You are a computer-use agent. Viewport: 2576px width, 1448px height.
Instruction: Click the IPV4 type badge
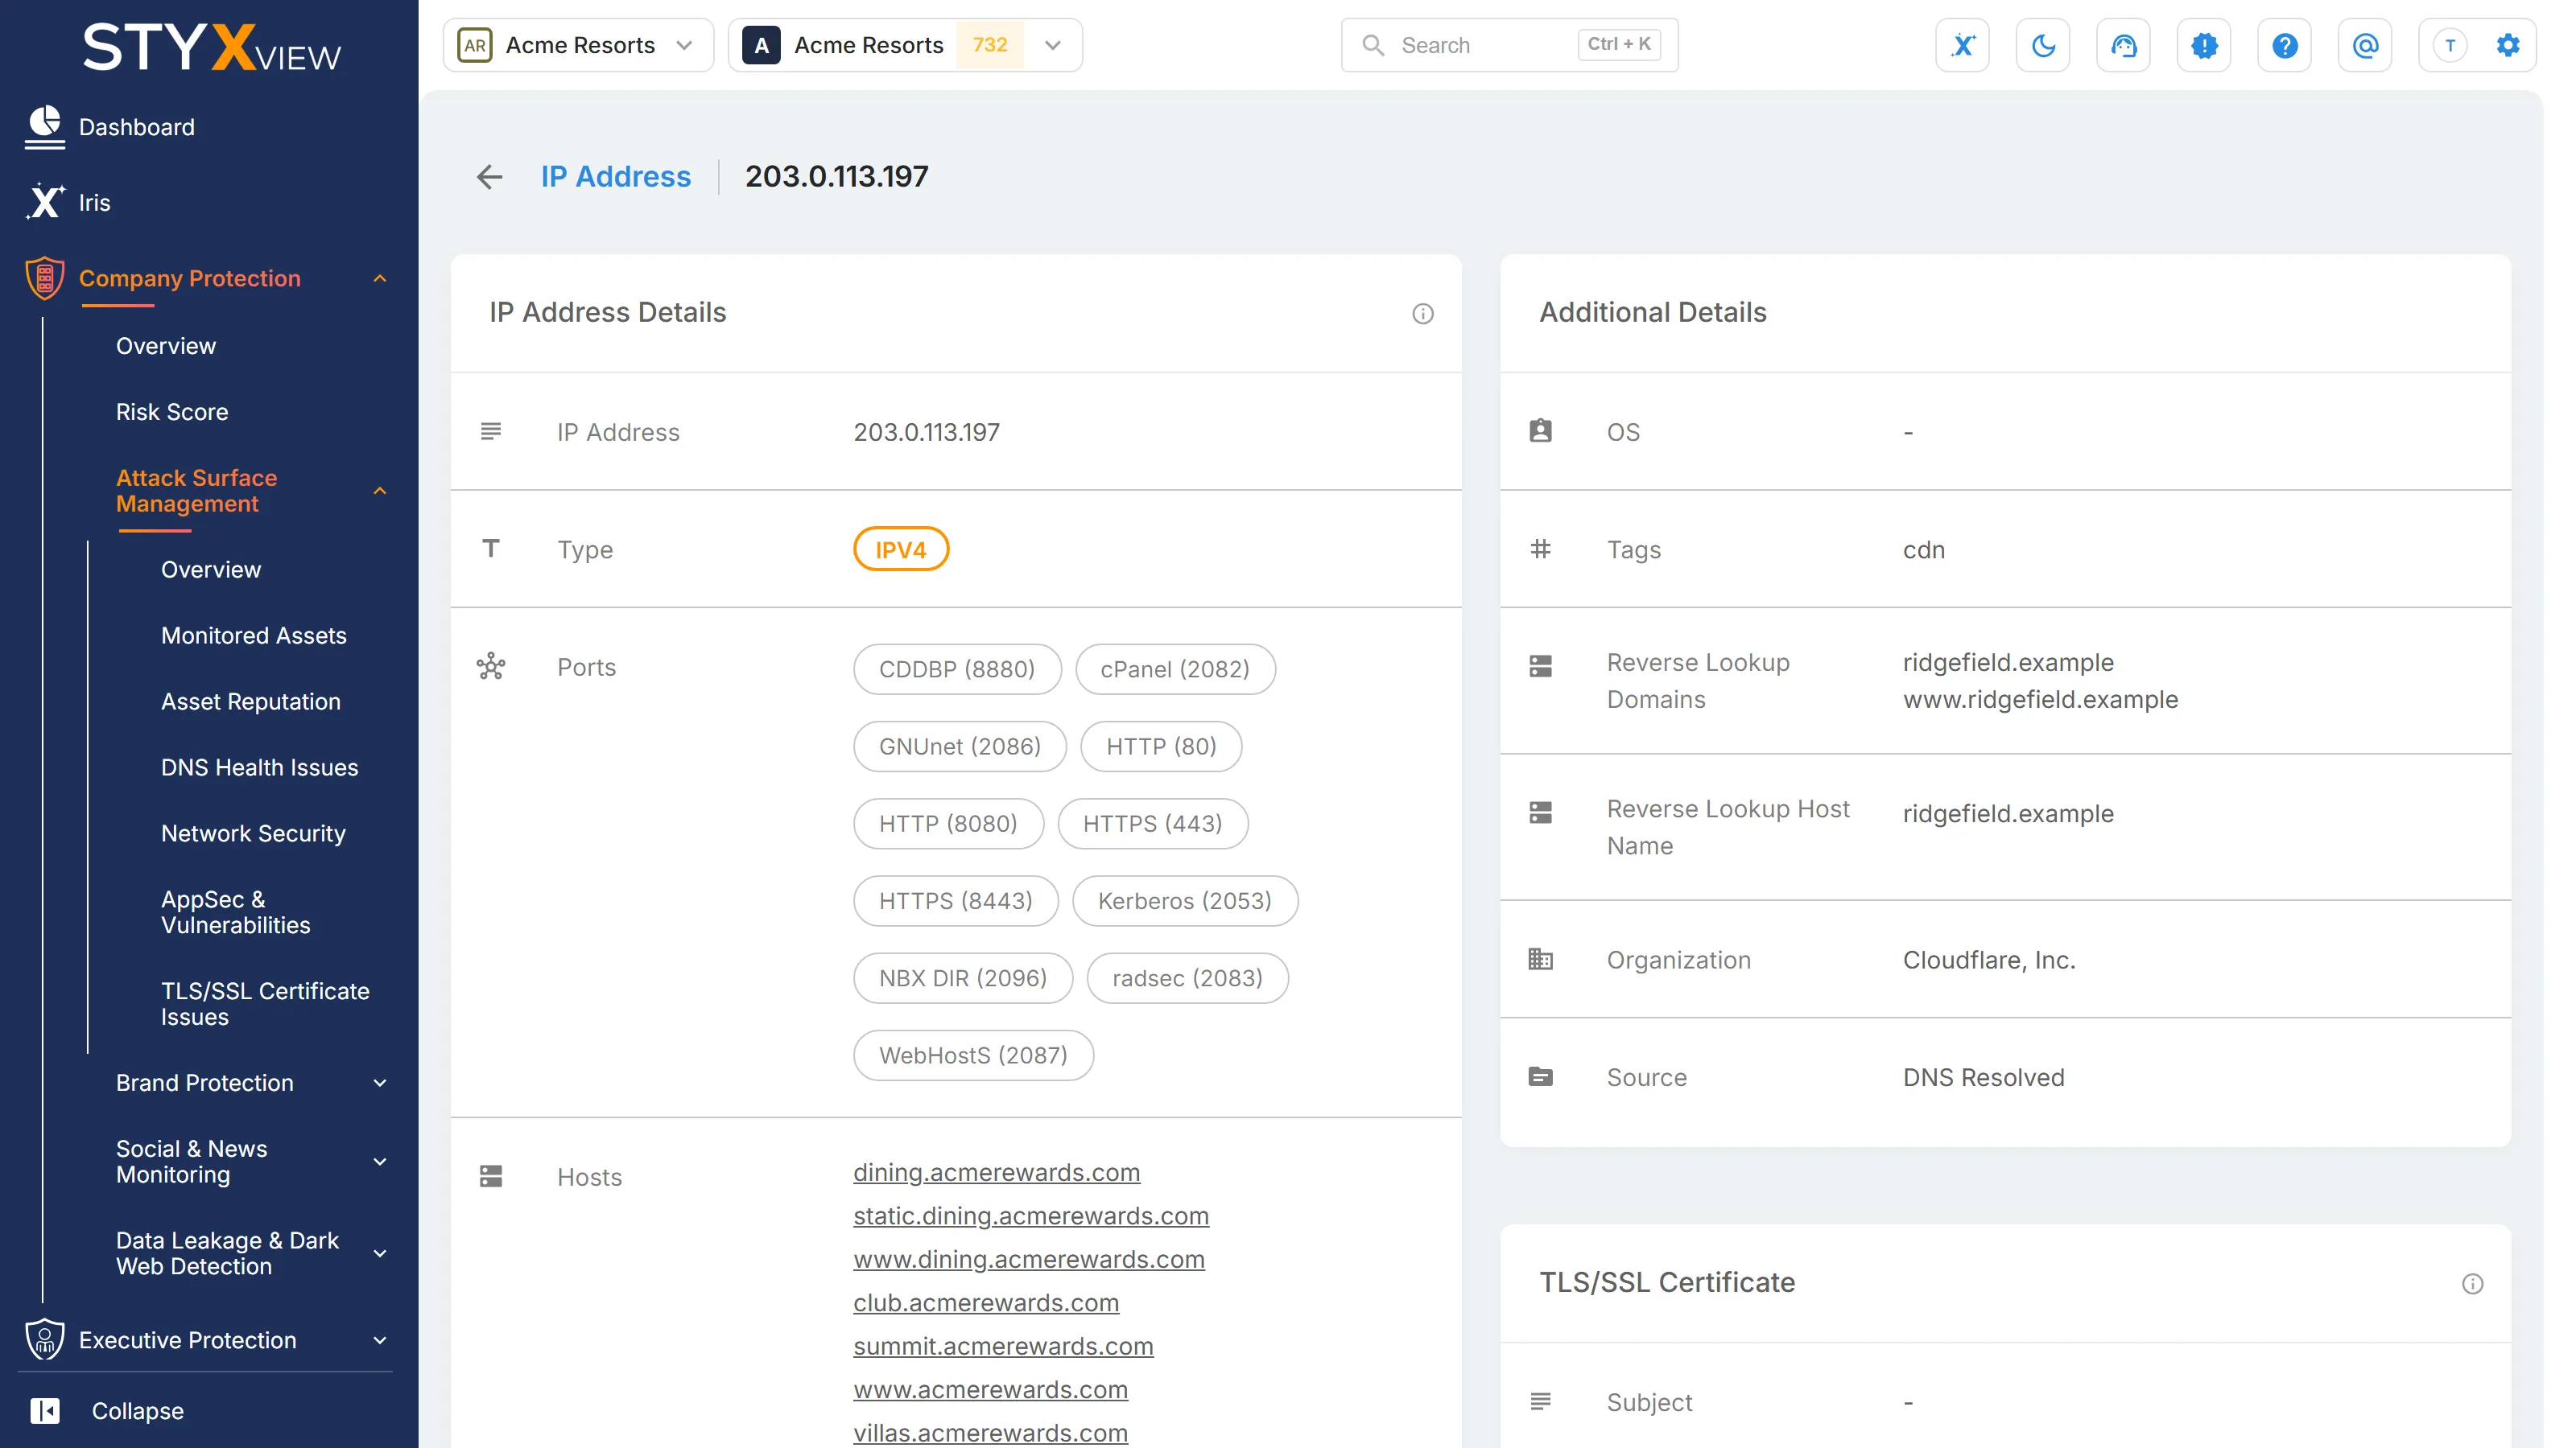[900, 549]
